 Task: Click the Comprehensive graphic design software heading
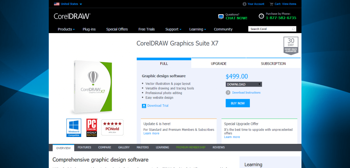[x=100, y=160]
